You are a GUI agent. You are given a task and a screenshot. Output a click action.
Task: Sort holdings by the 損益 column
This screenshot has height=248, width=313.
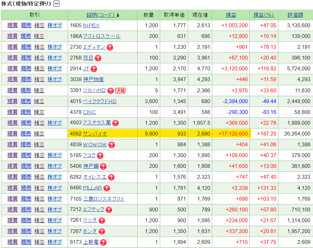click(231, 15)
